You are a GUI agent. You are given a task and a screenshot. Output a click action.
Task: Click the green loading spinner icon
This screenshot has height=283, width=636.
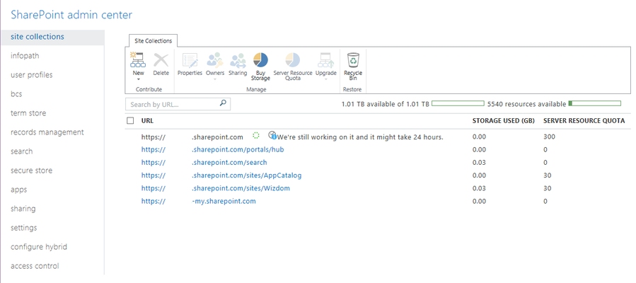[255, 135]
